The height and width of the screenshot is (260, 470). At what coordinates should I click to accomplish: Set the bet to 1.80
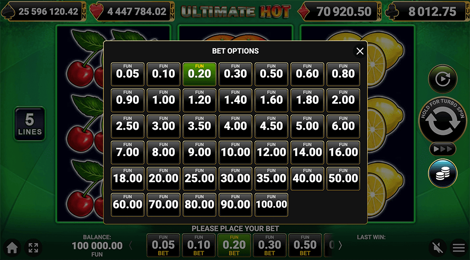pos(307,101)
